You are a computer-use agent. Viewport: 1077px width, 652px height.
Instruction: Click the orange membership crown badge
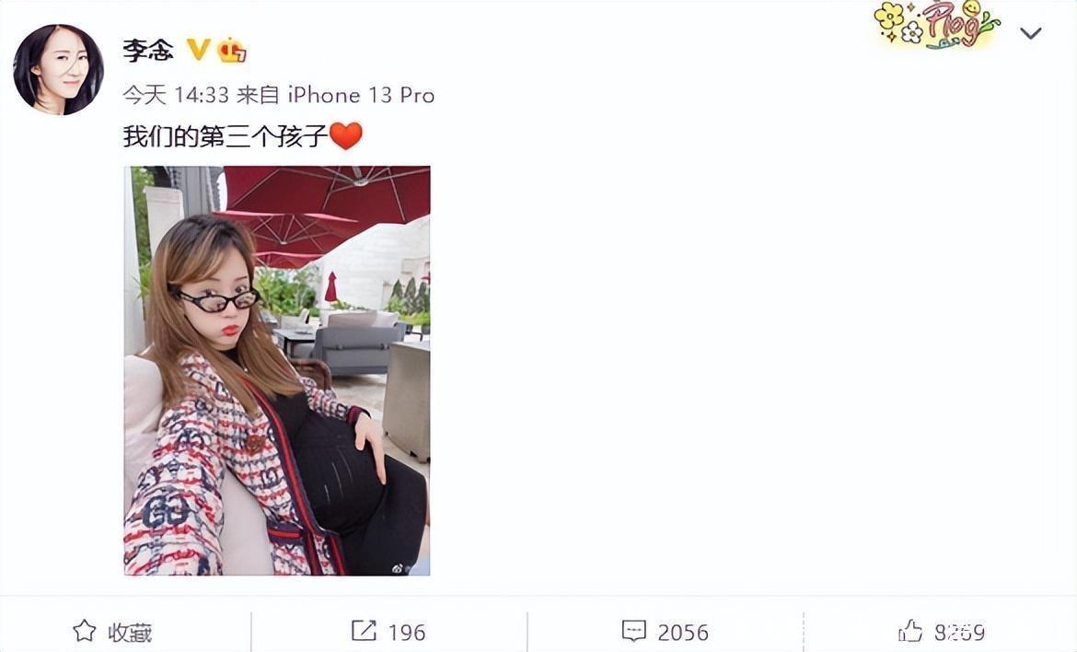pyautogui.click(x=232, y=51)
